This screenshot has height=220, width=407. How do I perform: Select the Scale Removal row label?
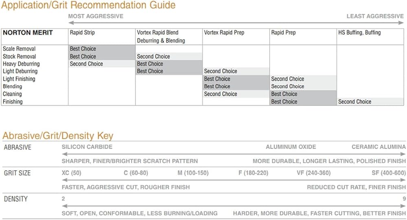pyautogui.click(x=19, y=49)
